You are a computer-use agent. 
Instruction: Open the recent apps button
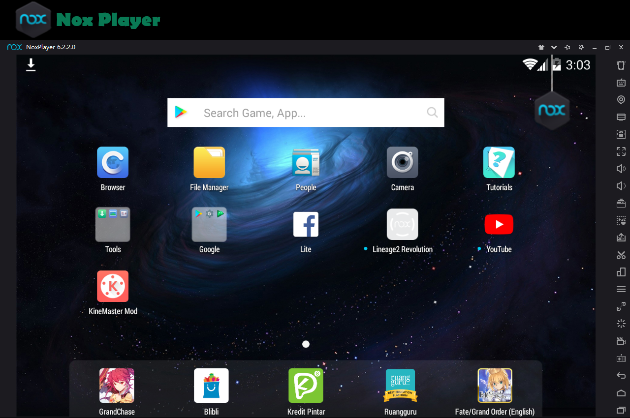point(621,410)
